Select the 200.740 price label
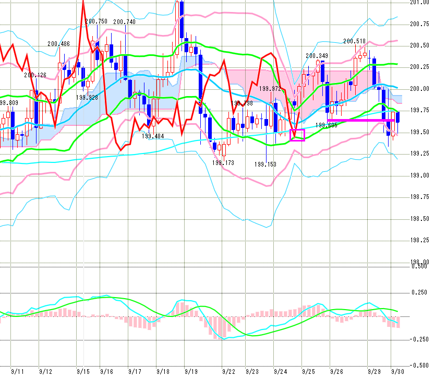The height and width of the screenshot is (377, 435). pyautogui.click(x=124, y=21)
